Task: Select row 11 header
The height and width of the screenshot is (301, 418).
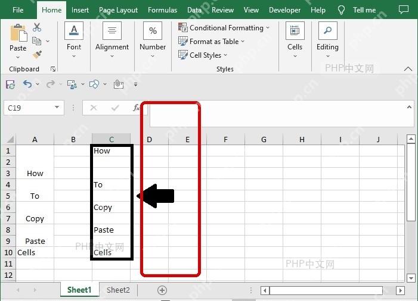Action: tap(8, 264)
